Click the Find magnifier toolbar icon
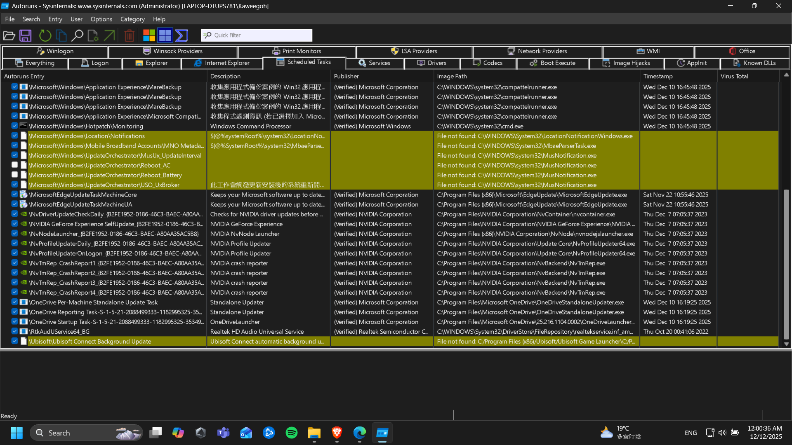 tap(77, 35)
